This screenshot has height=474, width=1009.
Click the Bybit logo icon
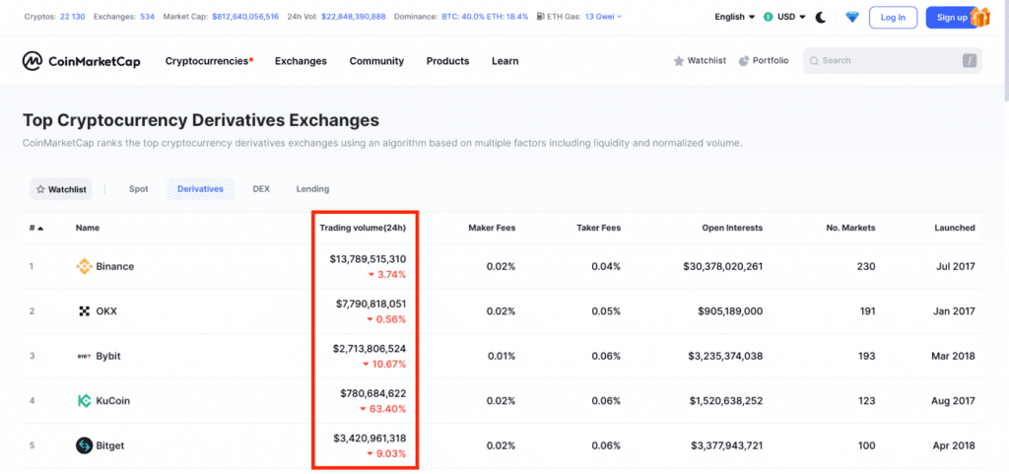point(85,356)
